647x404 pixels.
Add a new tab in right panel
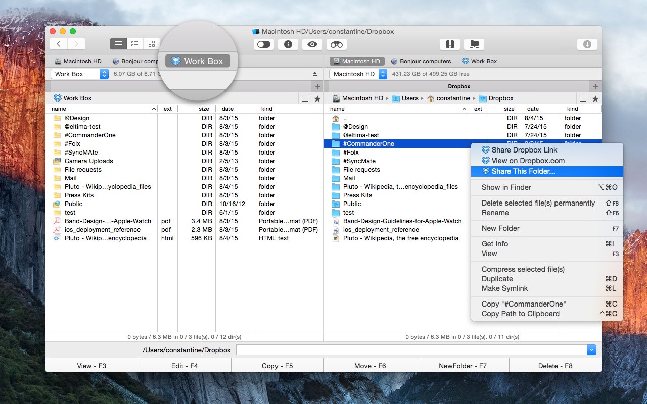point(595,87)
